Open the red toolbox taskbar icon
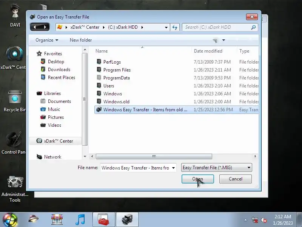Image resolution: width=302 pixels, height=227 pixels. click(x=103, y=220)
